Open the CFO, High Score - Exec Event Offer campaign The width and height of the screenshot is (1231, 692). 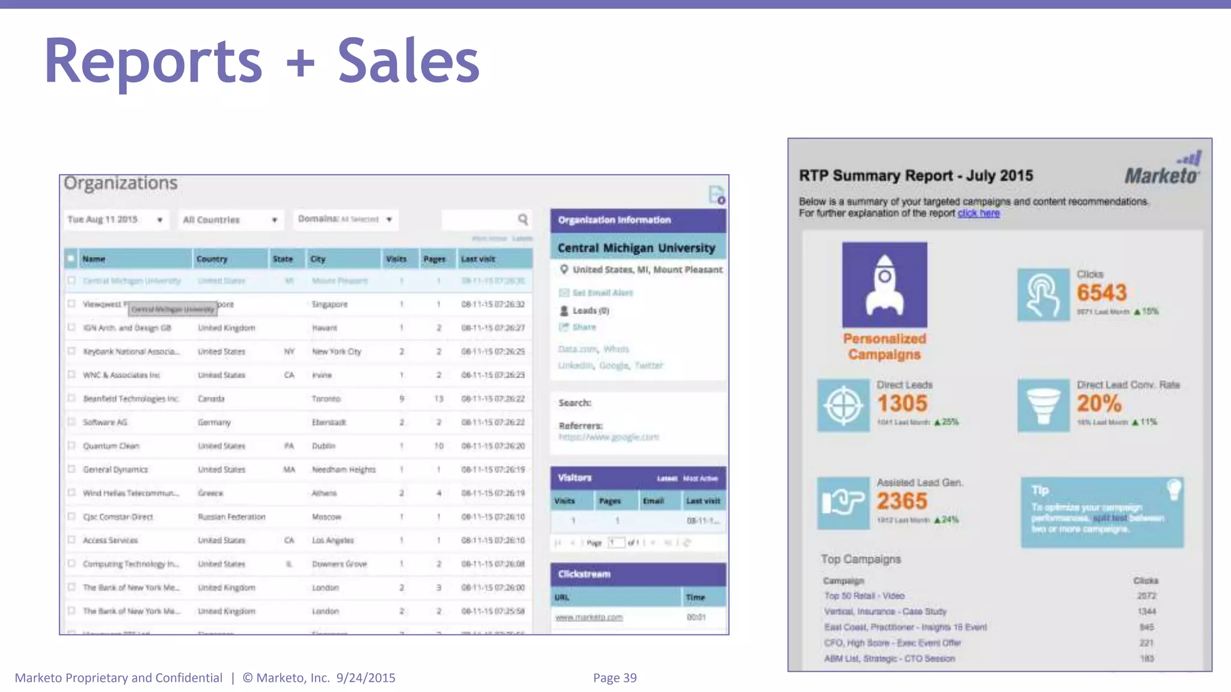coord(892,643)
